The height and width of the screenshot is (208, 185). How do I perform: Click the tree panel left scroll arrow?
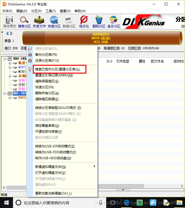pos(4,188)
